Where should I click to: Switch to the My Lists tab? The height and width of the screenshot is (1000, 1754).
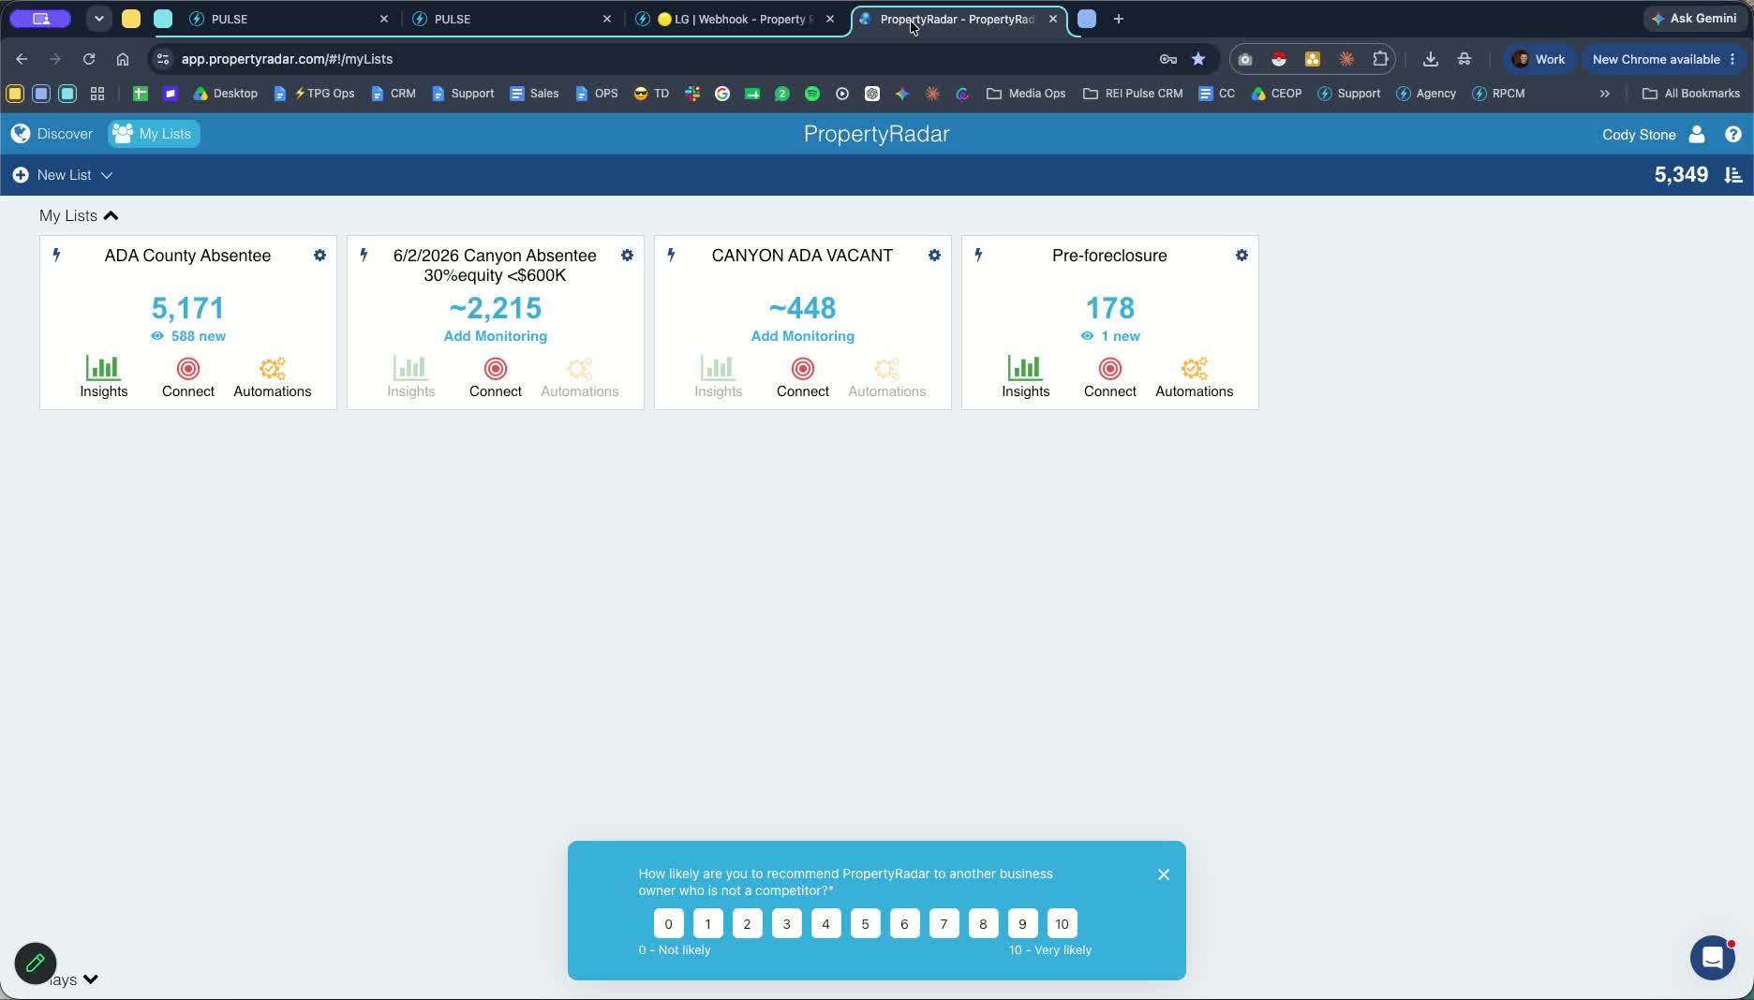(154, 134)
